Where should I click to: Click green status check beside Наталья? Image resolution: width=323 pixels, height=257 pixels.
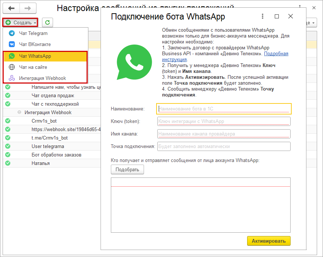[x=8, y=163]
